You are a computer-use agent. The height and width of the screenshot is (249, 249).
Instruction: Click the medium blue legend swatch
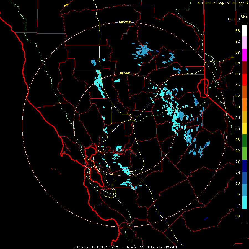point(244,178)
